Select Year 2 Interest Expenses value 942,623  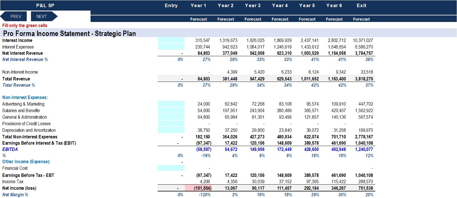pos(230,47)
